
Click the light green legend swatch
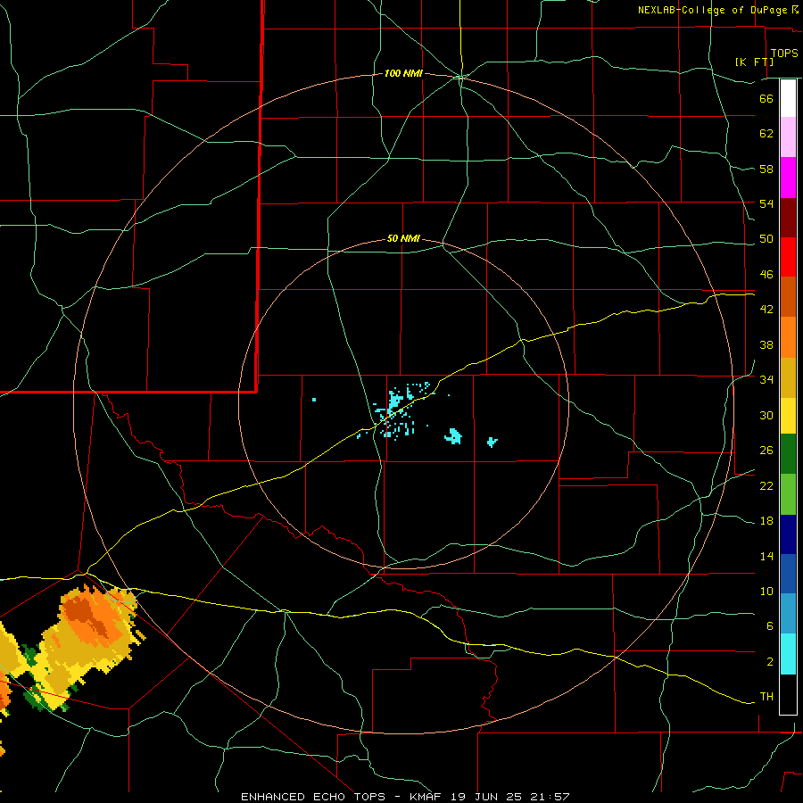point(788,494)
